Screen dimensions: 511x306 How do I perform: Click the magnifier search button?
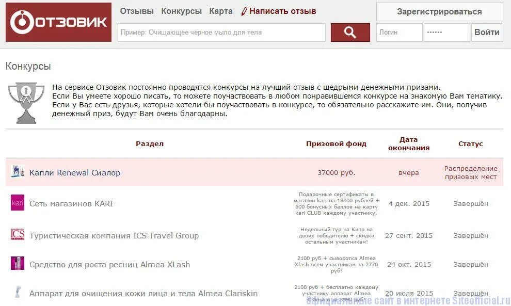coord(350,33)
